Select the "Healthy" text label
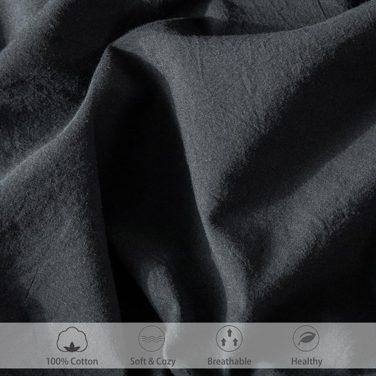Image resolution: width=376 pixels, height=376 pixels. pos(306,361)
